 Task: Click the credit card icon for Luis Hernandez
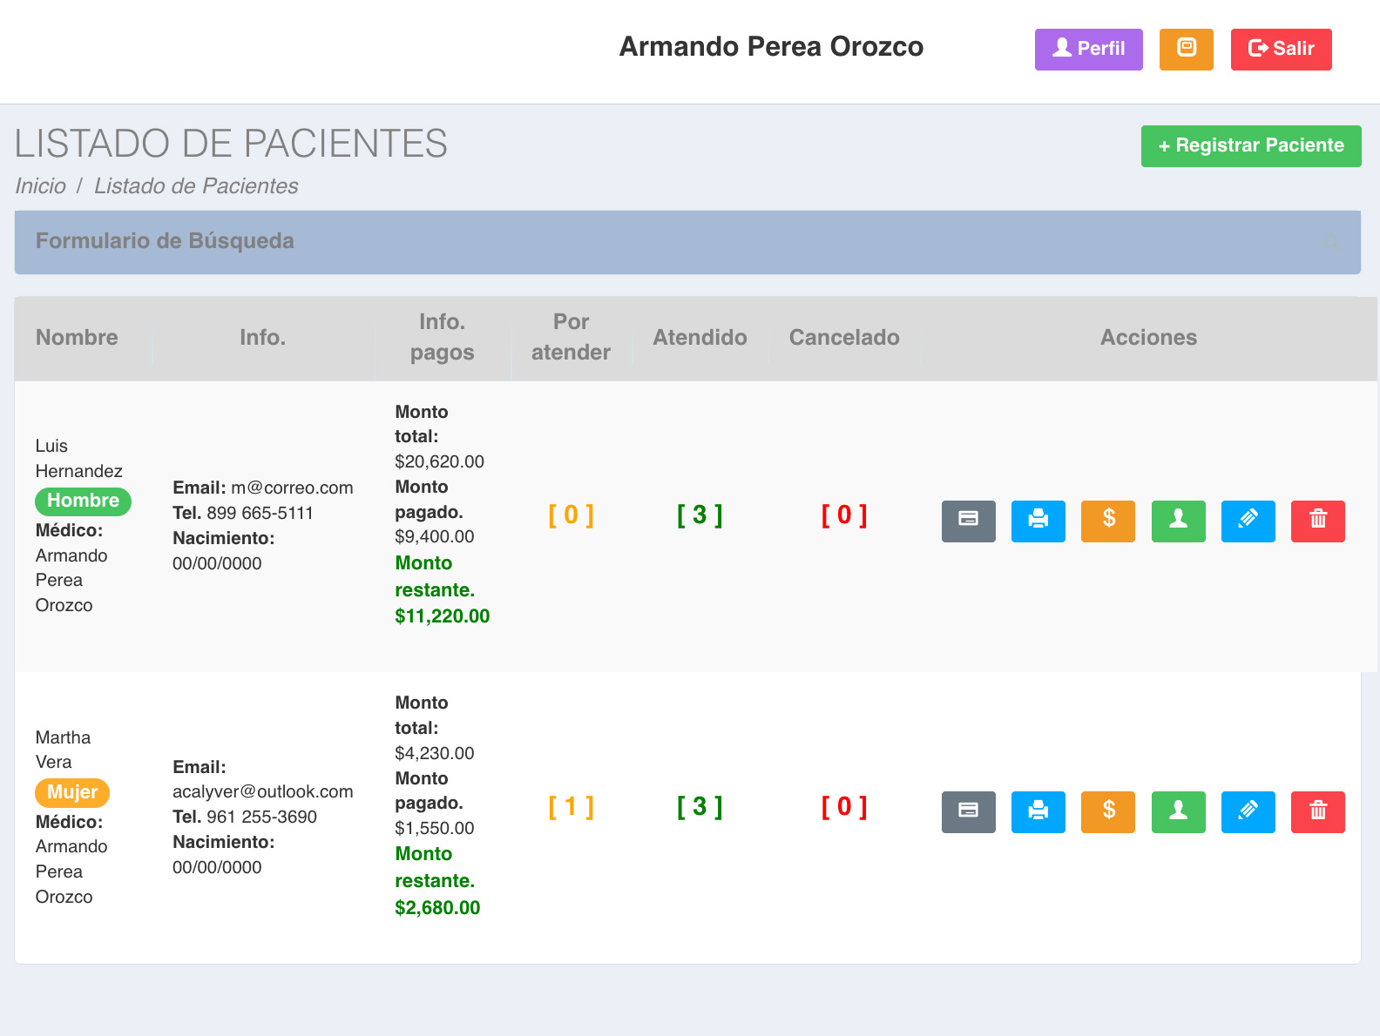[968, 521]
